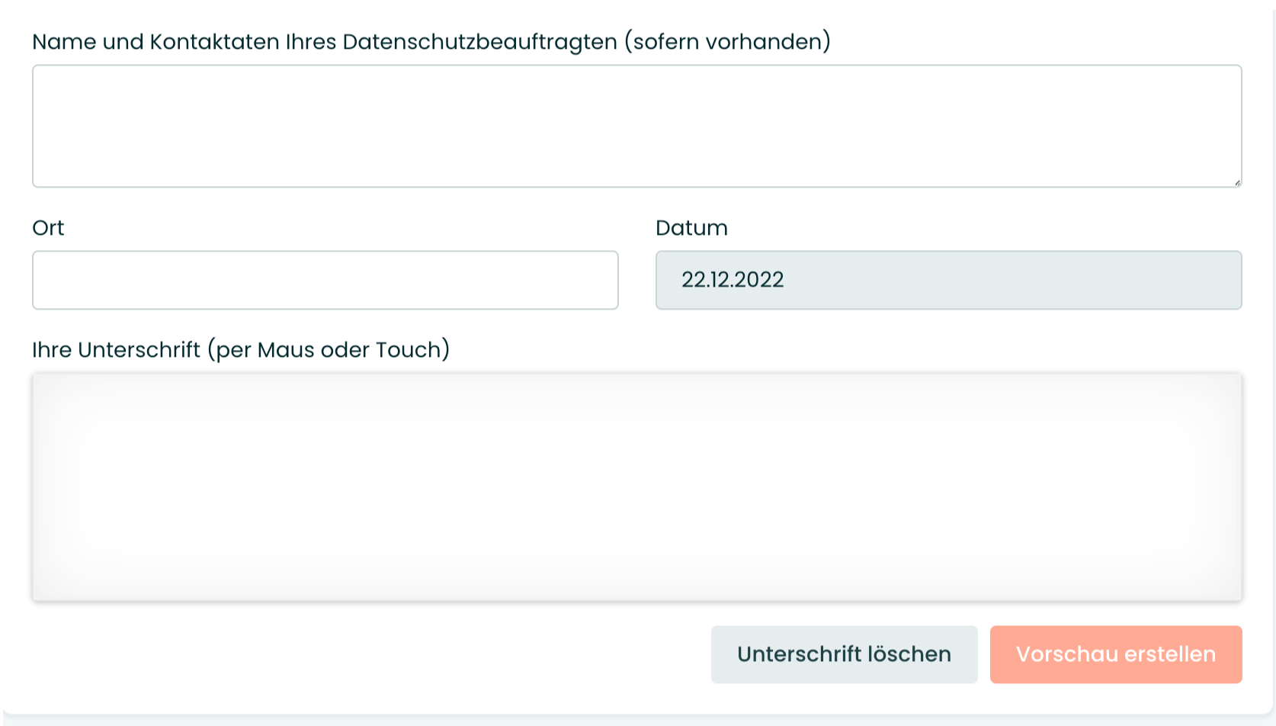
Task: Clear signature with Unterschrift löschen button
Action: click(x=845, y=654)
